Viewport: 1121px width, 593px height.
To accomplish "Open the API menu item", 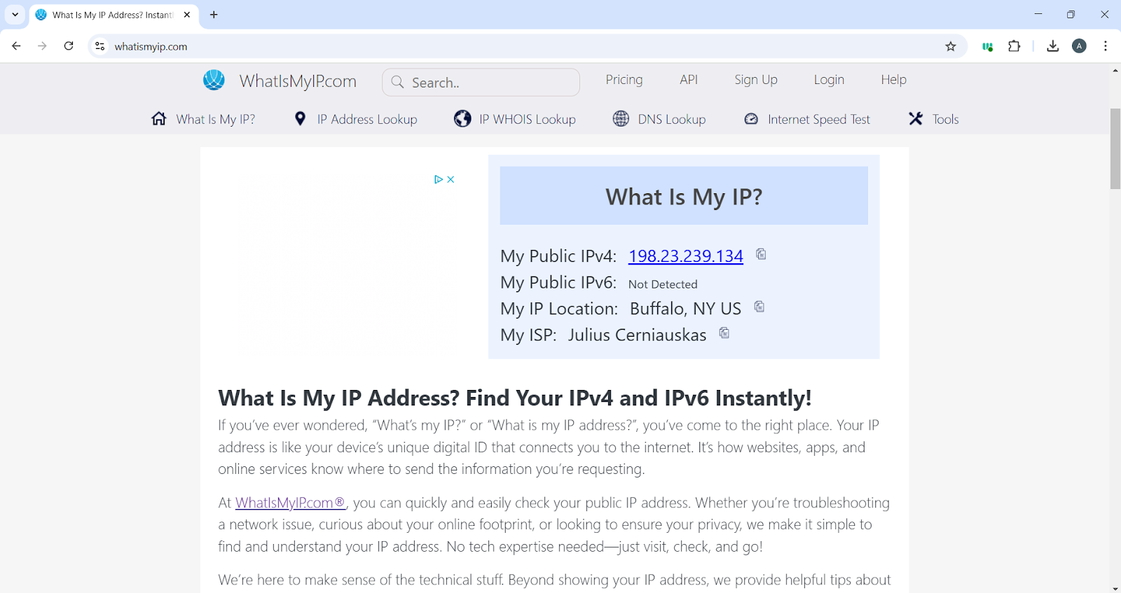I will point(689,80).
